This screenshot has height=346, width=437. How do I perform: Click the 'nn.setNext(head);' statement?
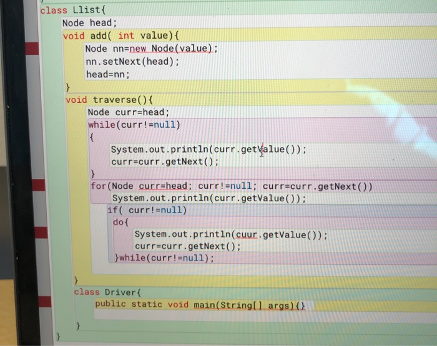pos(132,62)
